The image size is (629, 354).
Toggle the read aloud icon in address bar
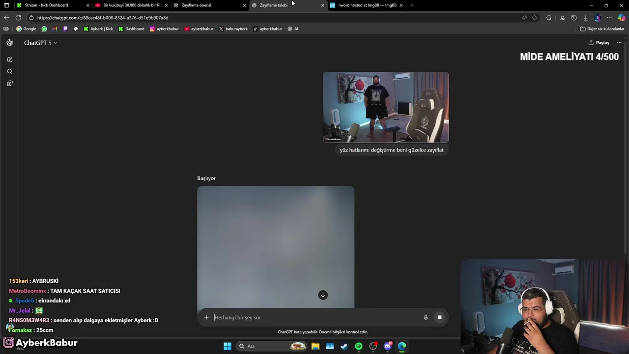(x=524, y=18)
